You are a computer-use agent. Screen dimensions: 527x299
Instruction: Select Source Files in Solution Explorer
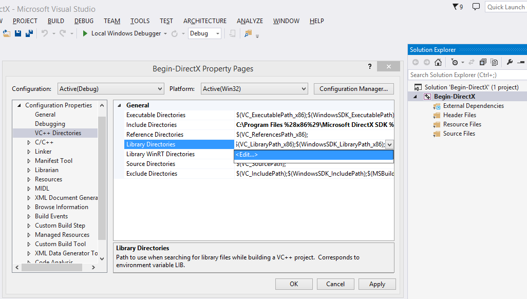pos(459,134)
